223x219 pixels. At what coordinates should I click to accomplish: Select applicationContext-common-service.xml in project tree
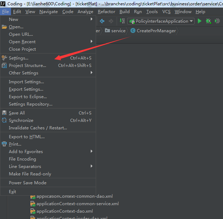(x=78, y=204)
